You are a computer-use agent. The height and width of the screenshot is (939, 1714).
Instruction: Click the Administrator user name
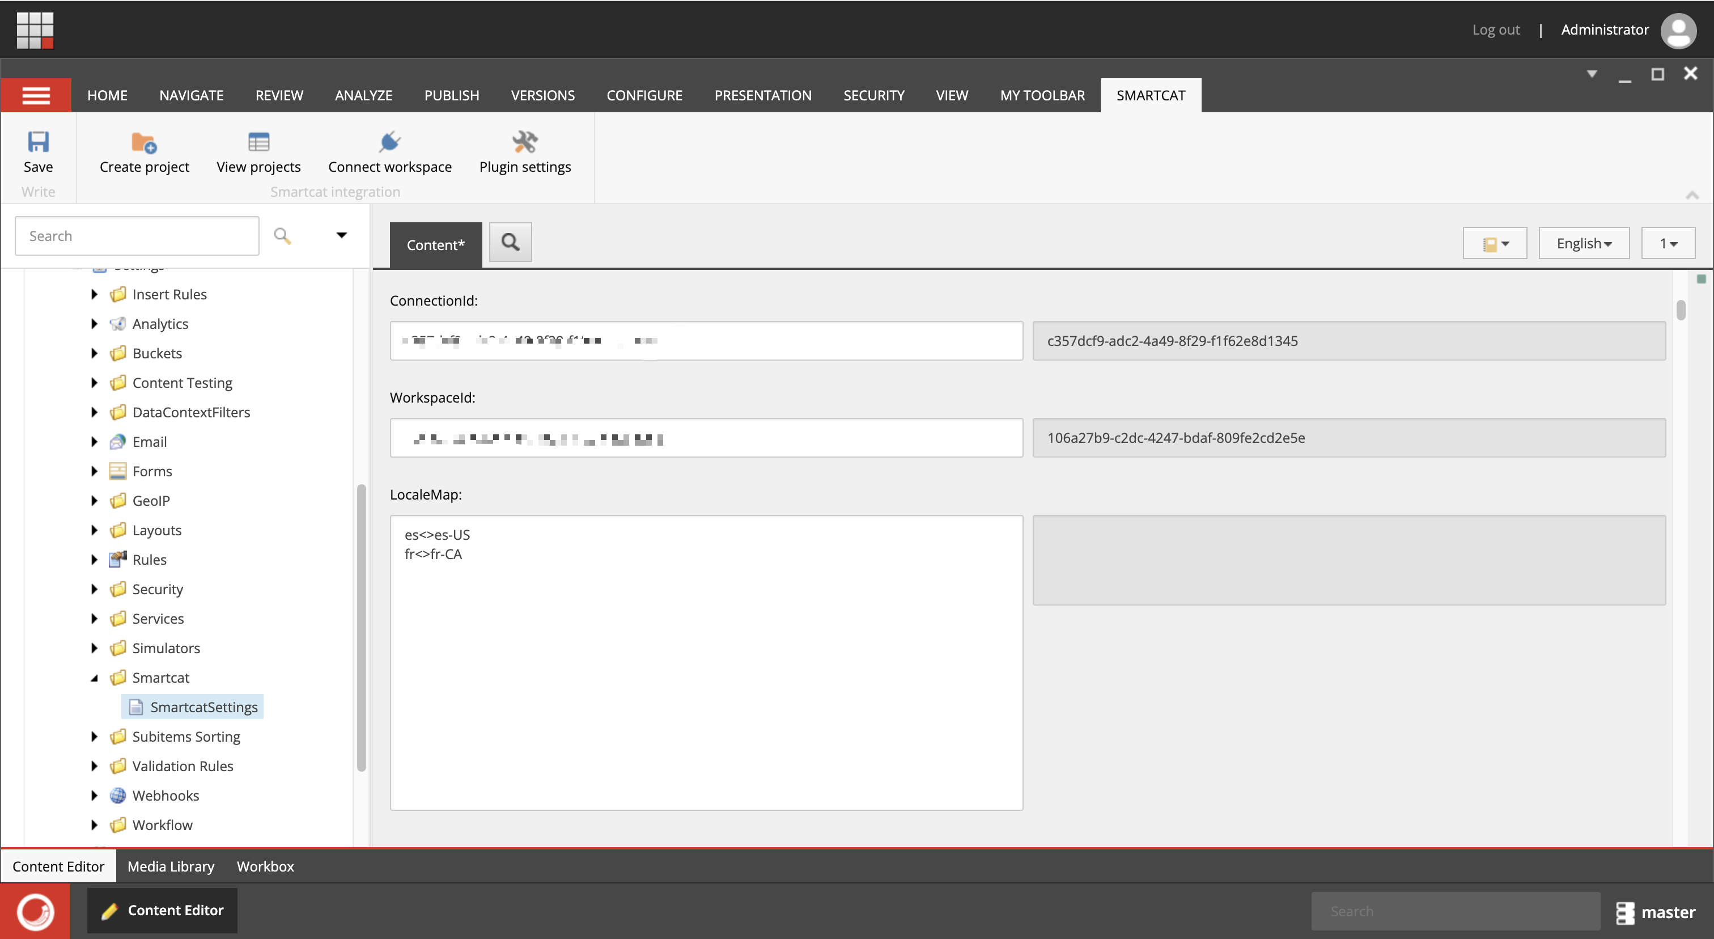click(1605, 30)
